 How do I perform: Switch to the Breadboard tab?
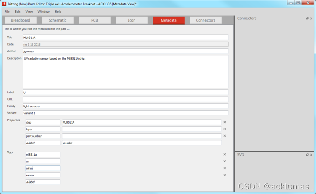21,20
